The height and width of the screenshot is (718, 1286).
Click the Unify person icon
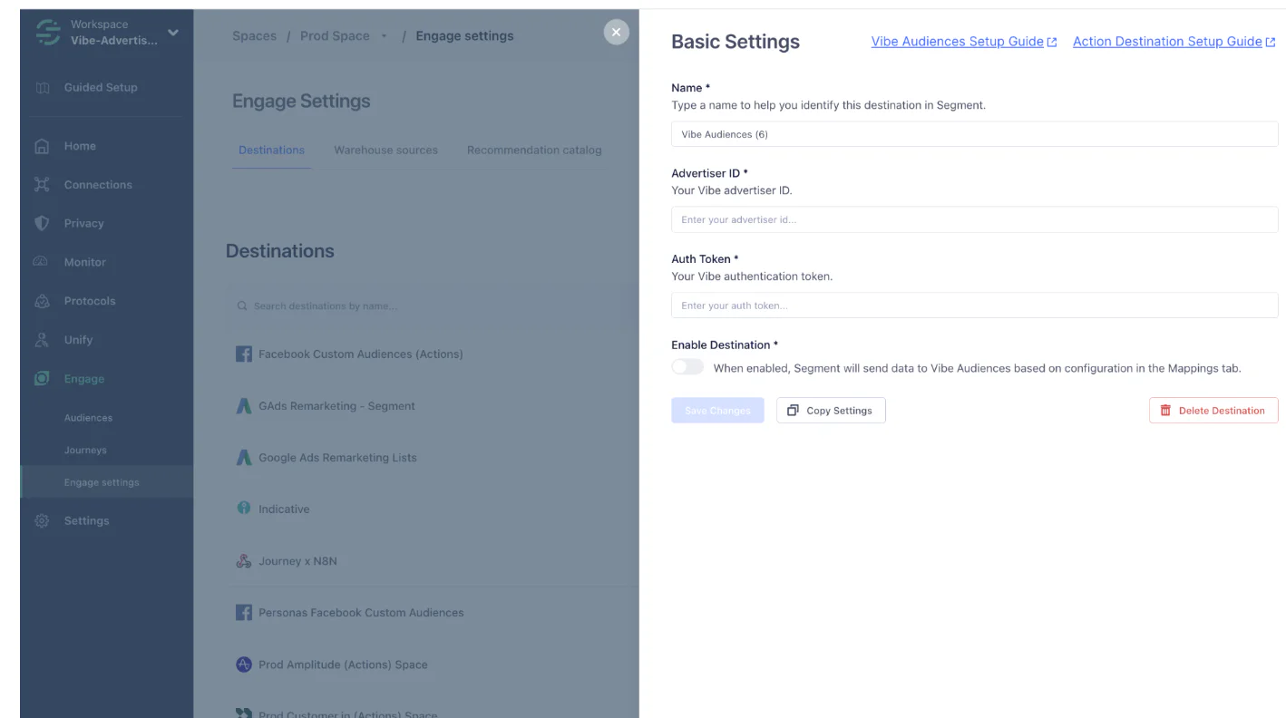[x=42, y=340]
